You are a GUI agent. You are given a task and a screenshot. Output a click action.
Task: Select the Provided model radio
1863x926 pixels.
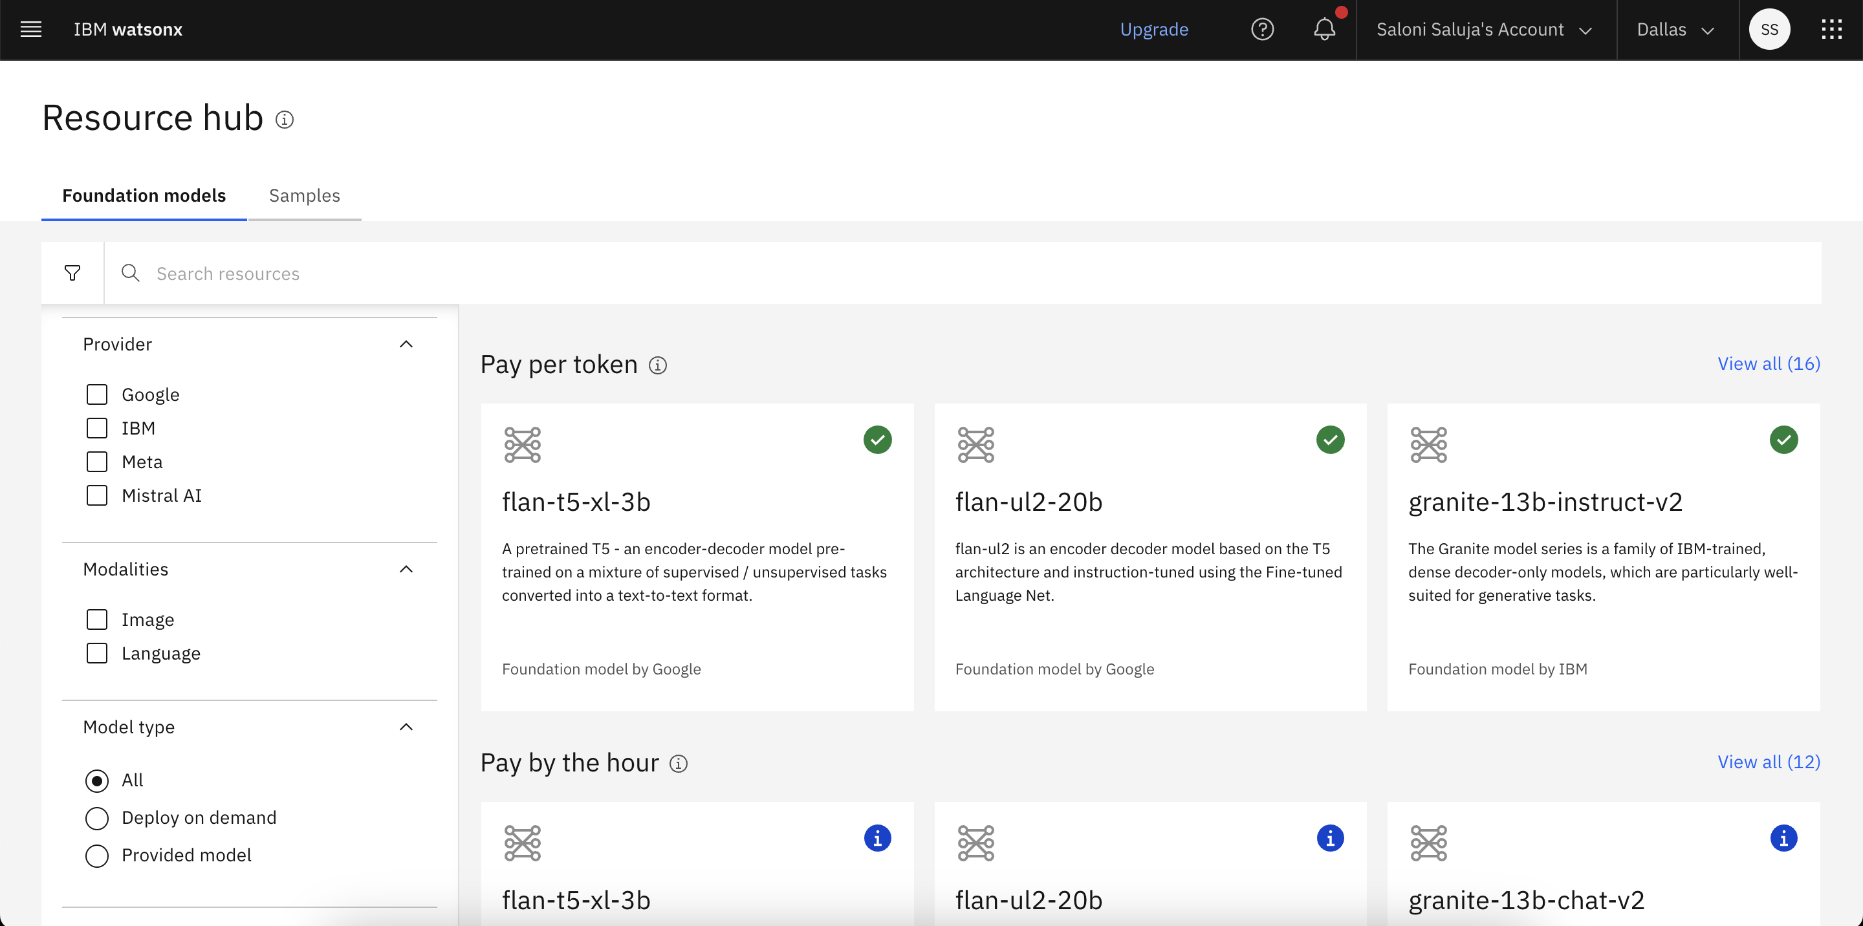(97, 856)
